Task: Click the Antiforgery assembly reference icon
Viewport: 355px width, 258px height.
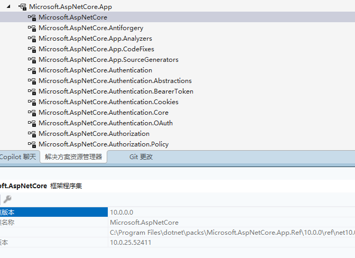Action: [x=32, y=28]
